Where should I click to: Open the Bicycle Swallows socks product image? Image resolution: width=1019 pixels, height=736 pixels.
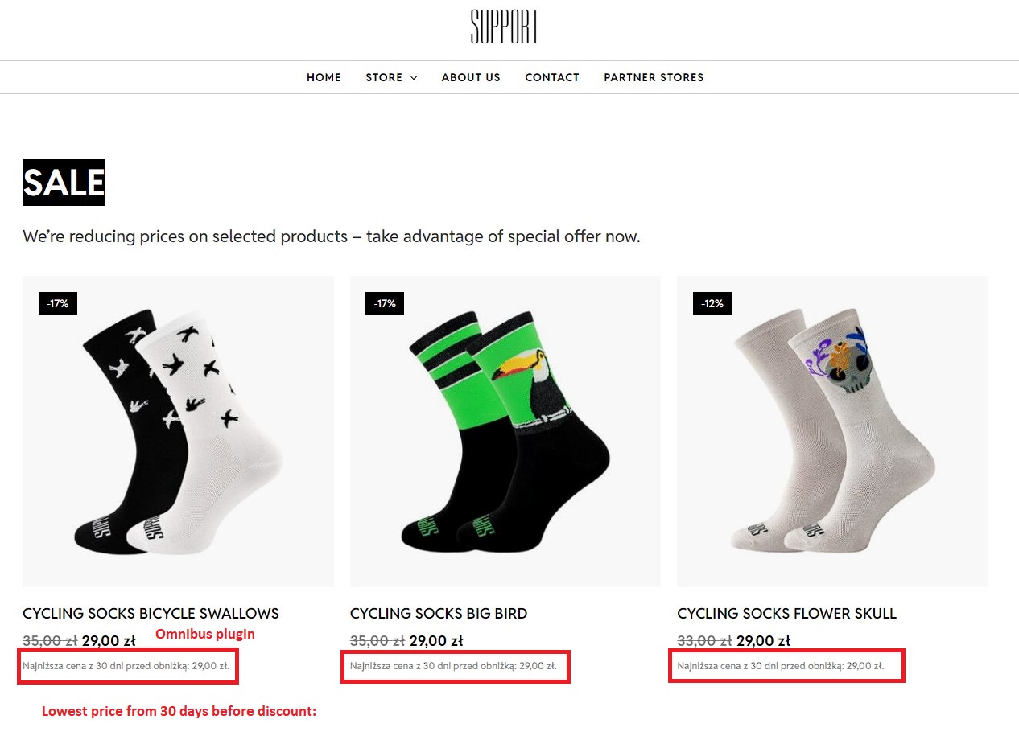(178, 431)
